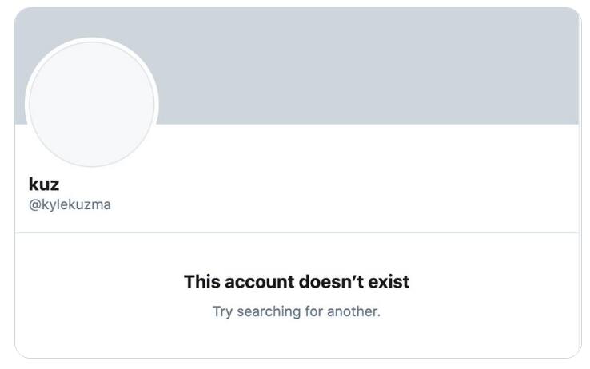Click the @kylekuzma handle

tap(70, 205)
